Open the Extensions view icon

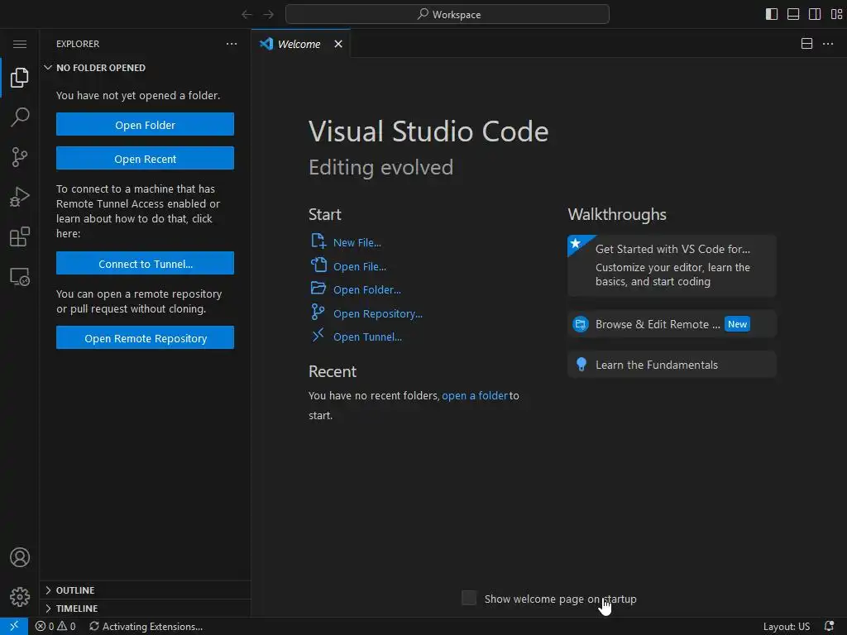(x=20, y=236)
